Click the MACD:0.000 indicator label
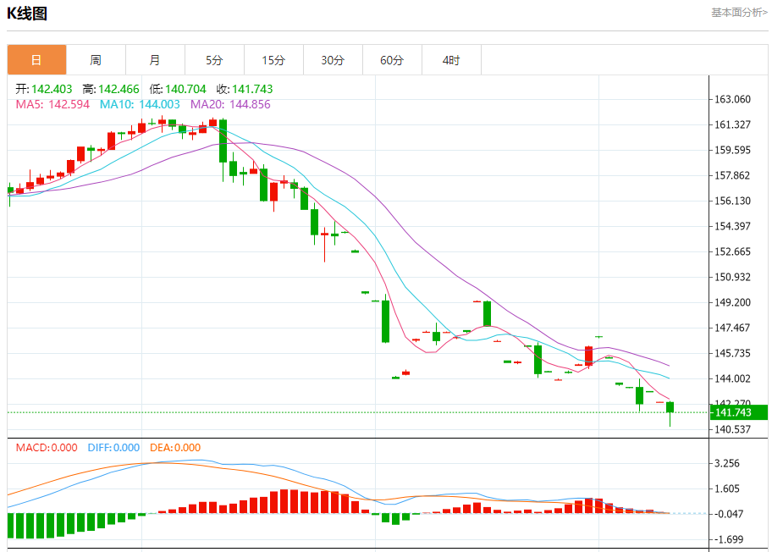772x552 pixels. click(x=47, y=448)
